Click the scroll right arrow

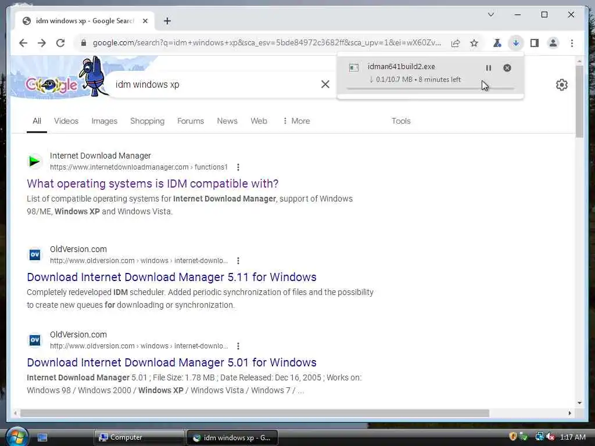tap(569, 413)
